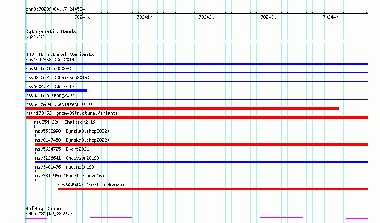Open variant nsv3235521 (Chaisson2019) label
Screen dimensions: 380x223
[x=58, y=77]
